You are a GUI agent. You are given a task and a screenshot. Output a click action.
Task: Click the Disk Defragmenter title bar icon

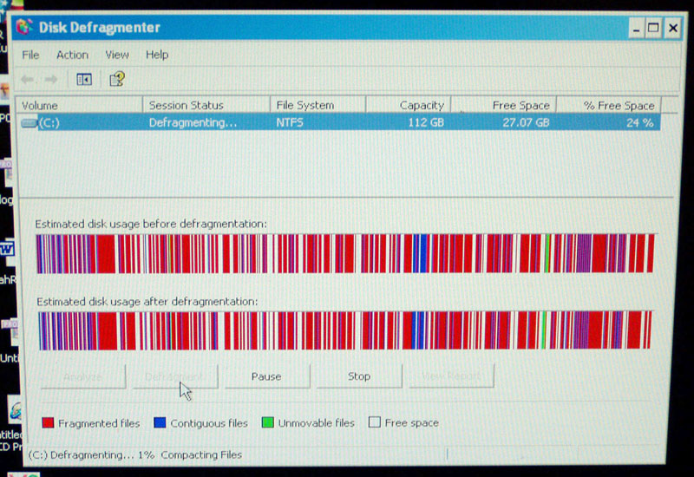click(x=24, y=28)
